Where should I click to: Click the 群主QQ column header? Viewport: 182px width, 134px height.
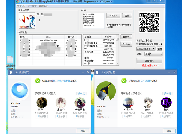(71, 37)
